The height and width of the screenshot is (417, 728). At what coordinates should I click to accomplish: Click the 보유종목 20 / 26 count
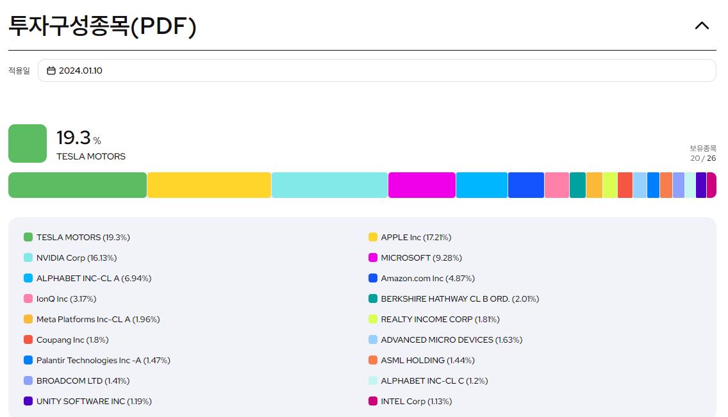(703, 153)
